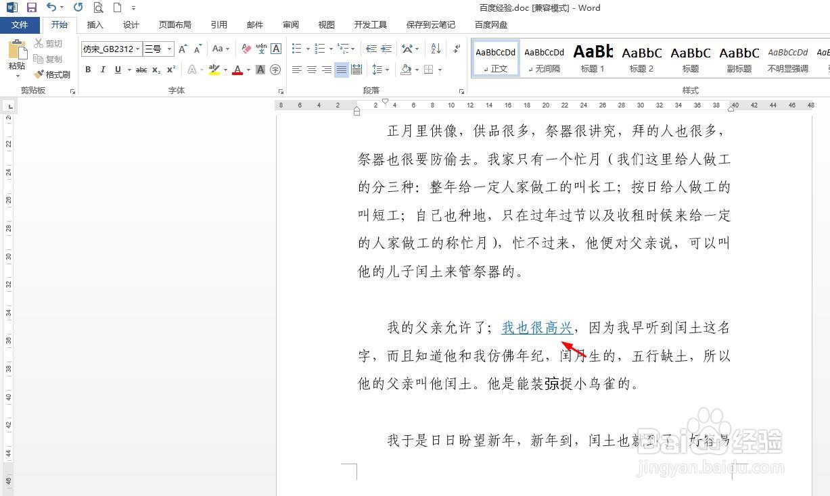Click the Sort icon in the Paragraph group
Viewport: 830px width, 496px height.
tap(436, 49)
